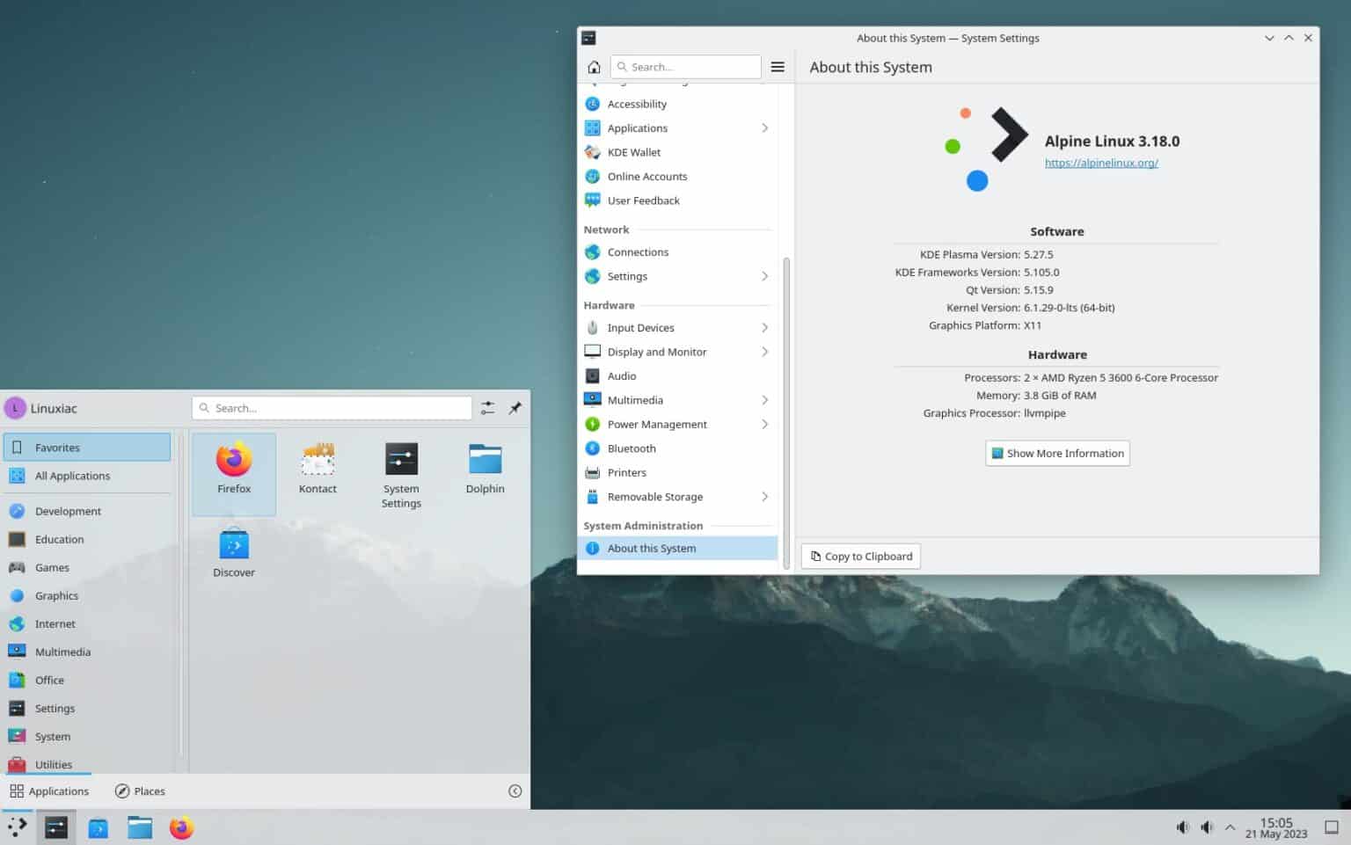
Task: Click the Show More Information button
Action: pos(1057,453)
